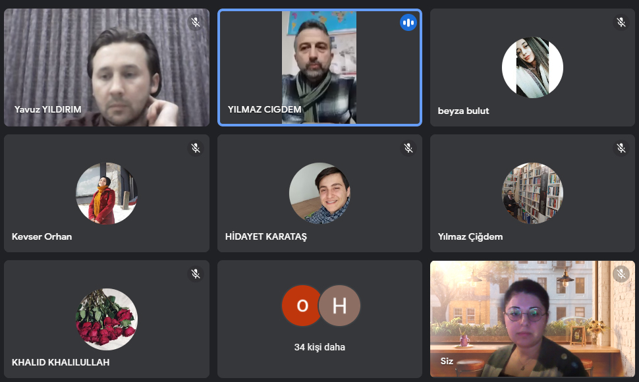This screenshot has width=639, height=382.
Task: Select Yılmaz Çiğdem's bookshelf avatar
Action: 532,194
